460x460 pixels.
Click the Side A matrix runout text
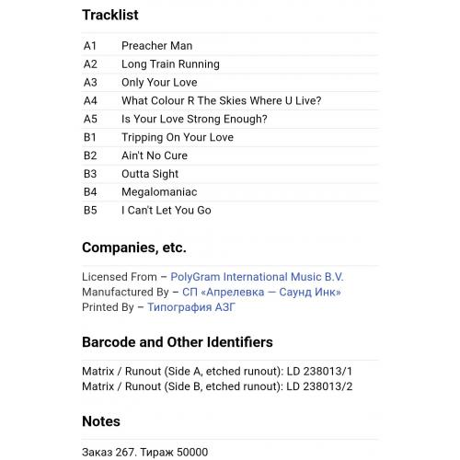[217, 372]
